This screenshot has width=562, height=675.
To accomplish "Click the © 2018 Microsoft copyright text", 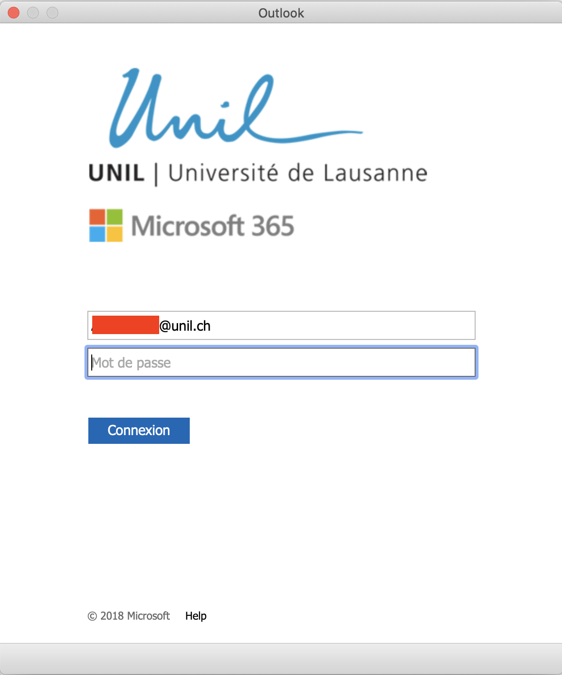I will [x=129, y=616].
